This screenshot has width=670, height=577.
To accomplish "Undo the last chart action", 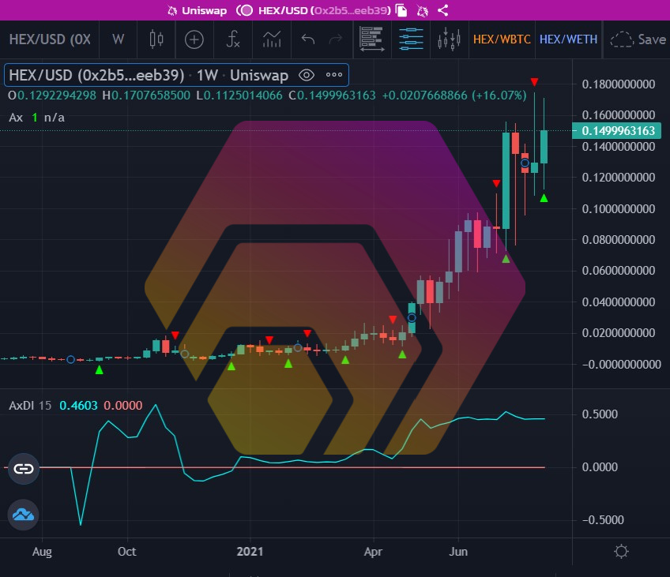I will pyautogui.click(x=307, y=39).
